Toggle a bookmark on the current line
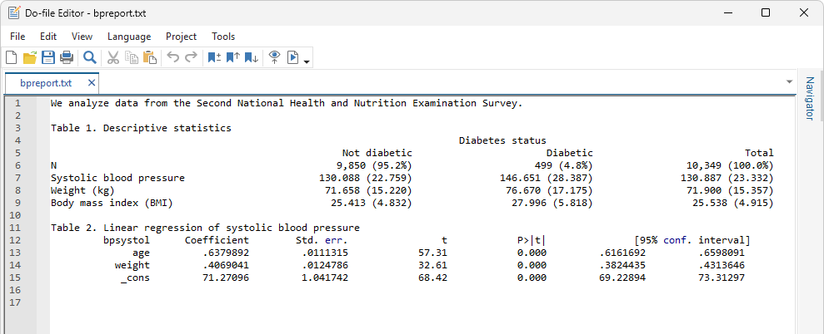This screenshot has width=824, height=334. (214, 57)
